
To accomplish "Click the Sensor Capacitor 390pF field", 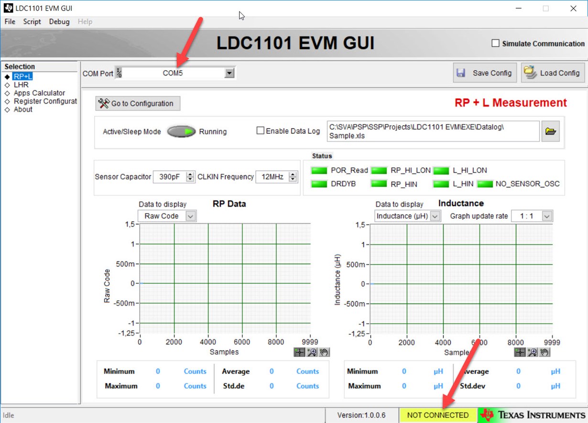I will click(x=169, y=177).
